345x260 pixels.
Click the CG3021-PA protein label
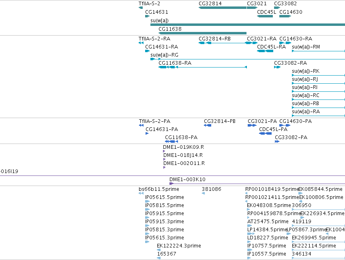262,121
